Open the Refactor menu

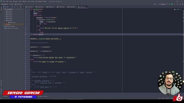[x=25, y=1]
